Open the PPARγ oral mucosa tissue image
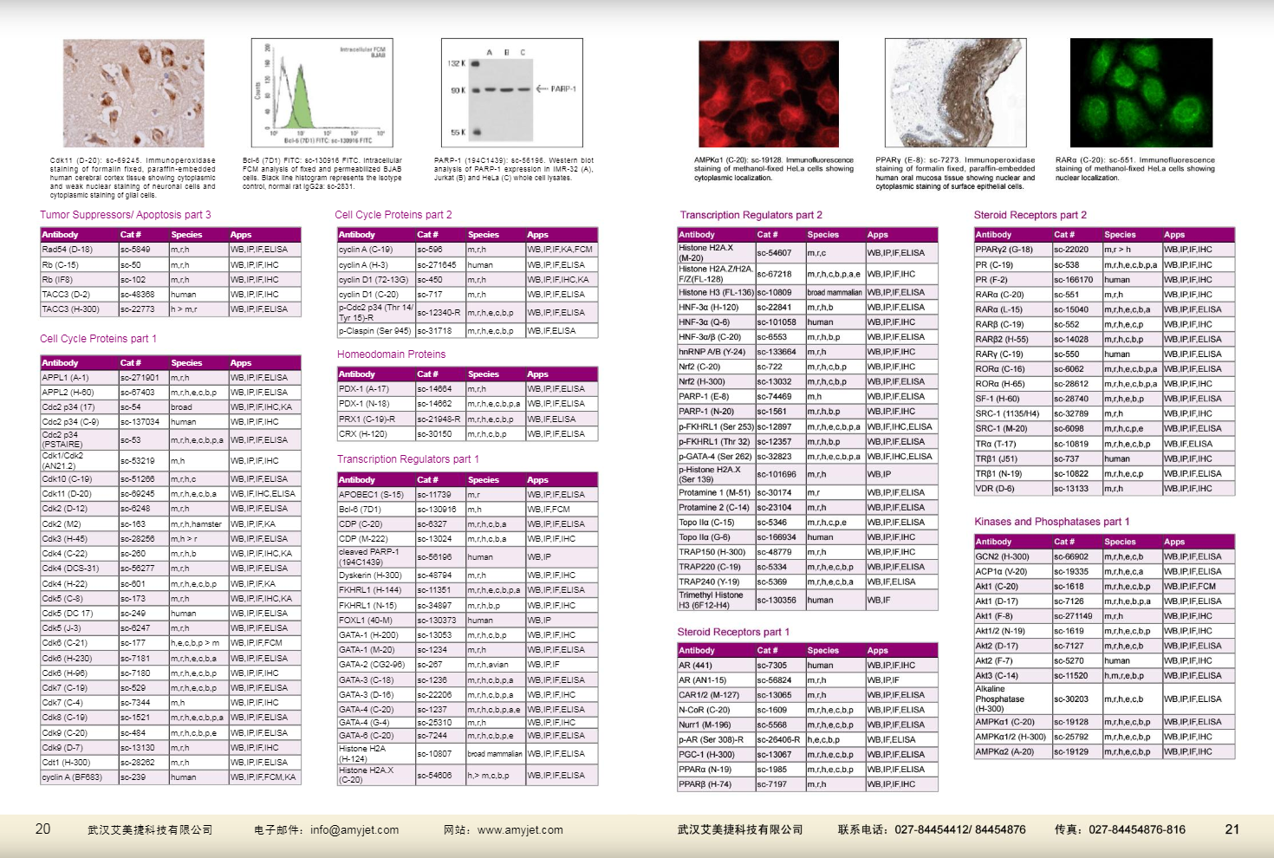The image size is (1274, 858). click(955, 93)
